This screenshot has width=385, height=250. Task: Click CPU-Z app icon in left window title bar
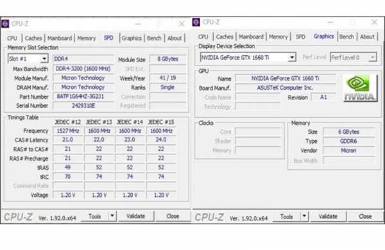point(5,24)
